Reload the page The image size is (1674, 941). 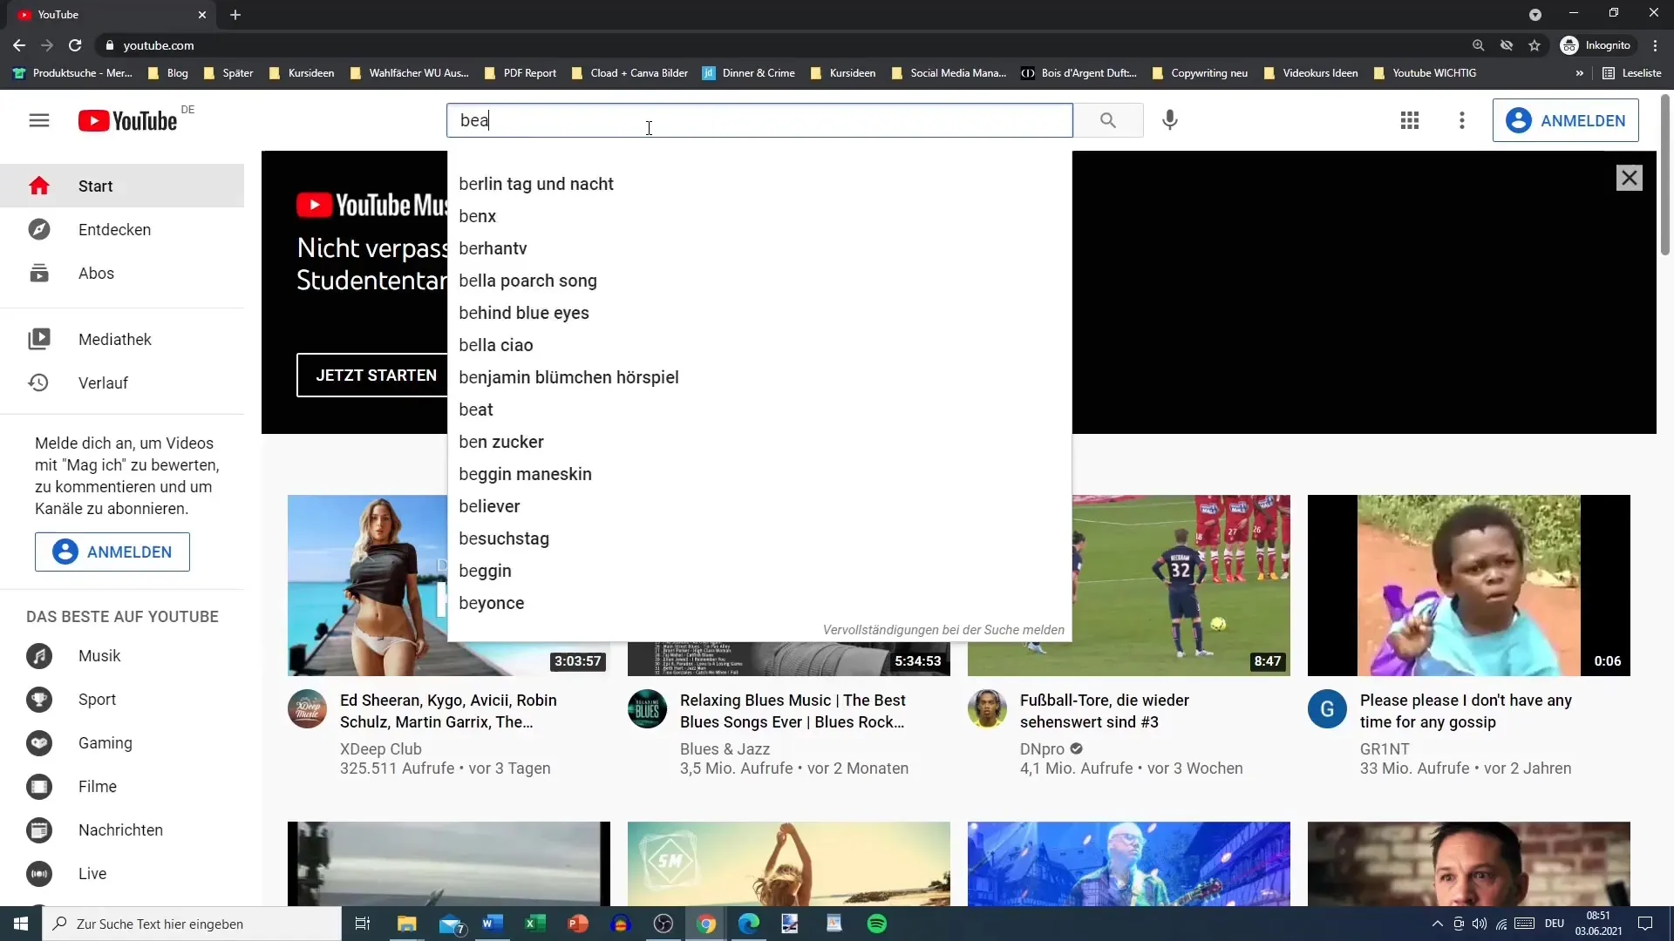click(76, 45)
